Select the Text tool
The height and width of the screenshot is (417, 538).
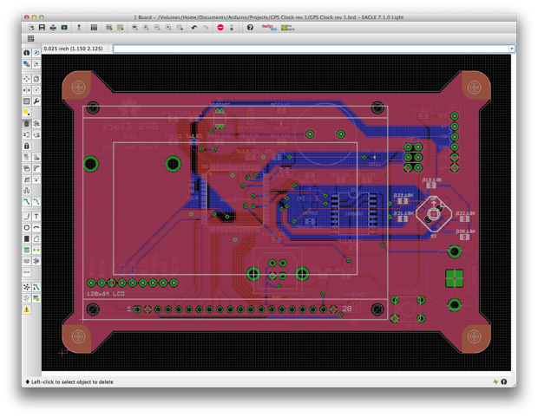[36, 217]
